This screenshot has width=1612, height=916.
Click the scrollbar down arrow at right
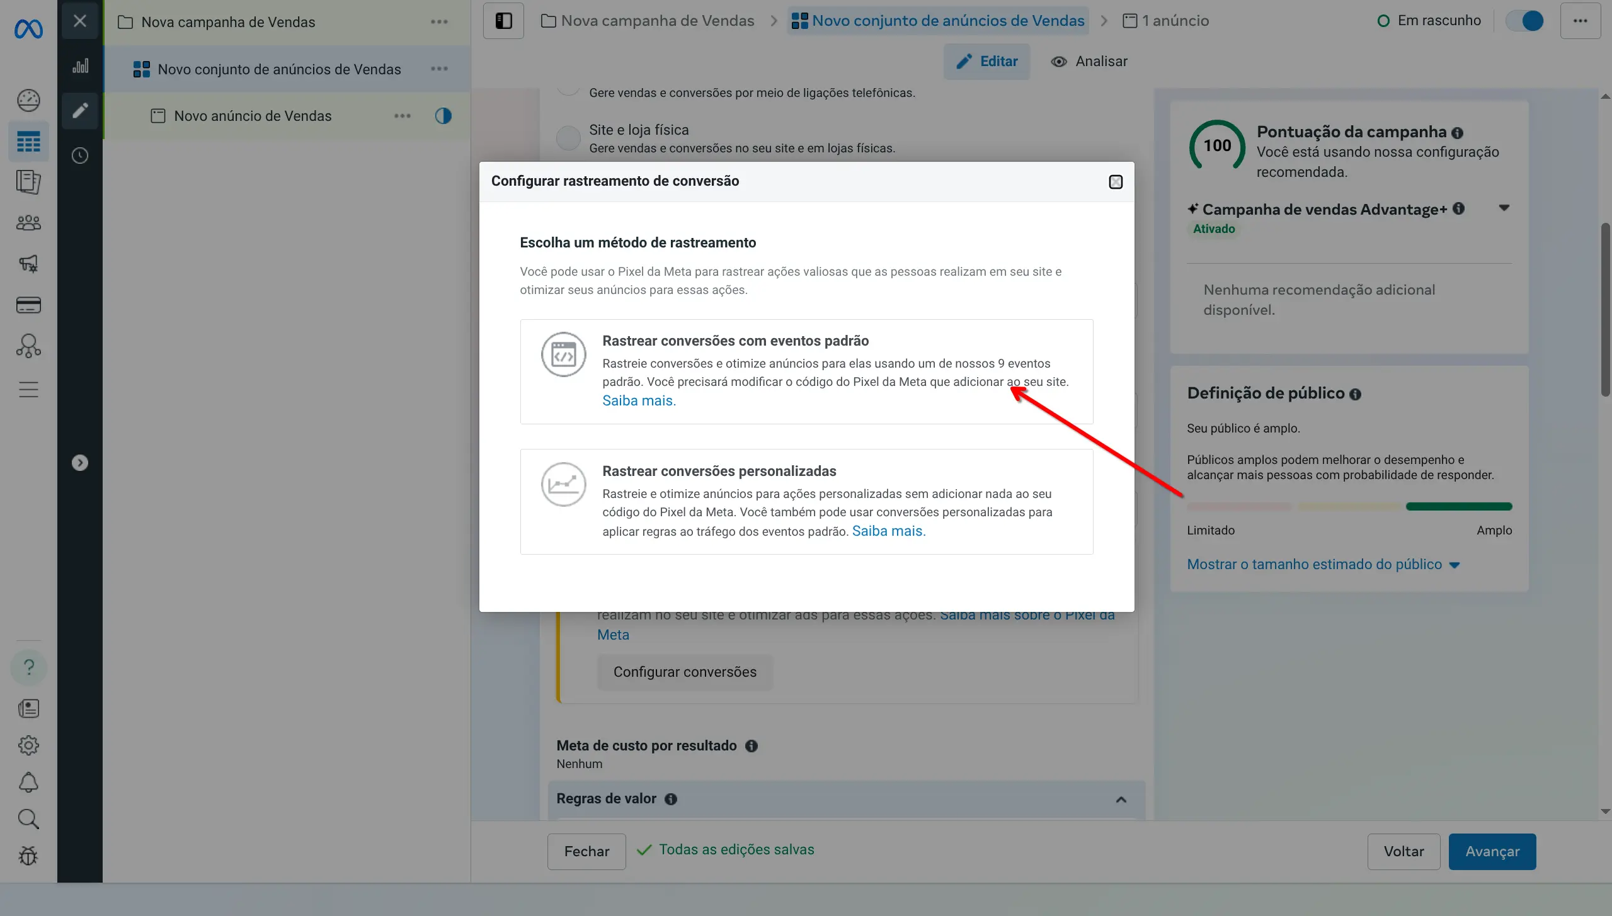coord(1605,811)
